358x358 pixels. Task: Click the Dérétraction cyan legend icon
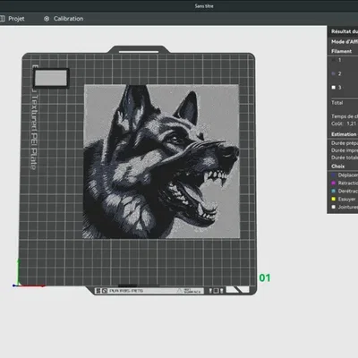click(x=334, y=191)
